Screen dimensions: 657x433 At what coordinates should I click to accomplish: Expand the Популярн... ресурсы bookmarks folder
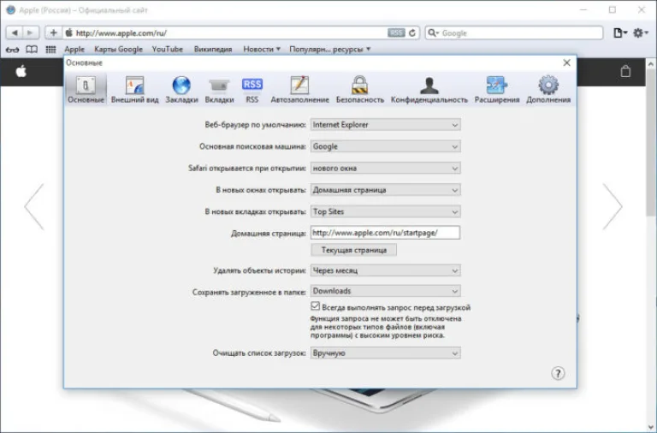[329, 49]
